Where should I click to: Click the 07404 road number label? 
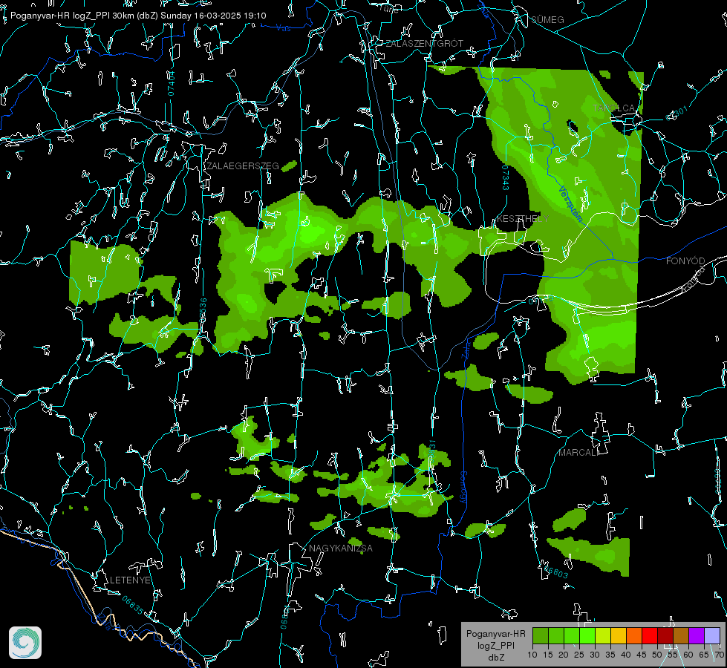point(172,83)
